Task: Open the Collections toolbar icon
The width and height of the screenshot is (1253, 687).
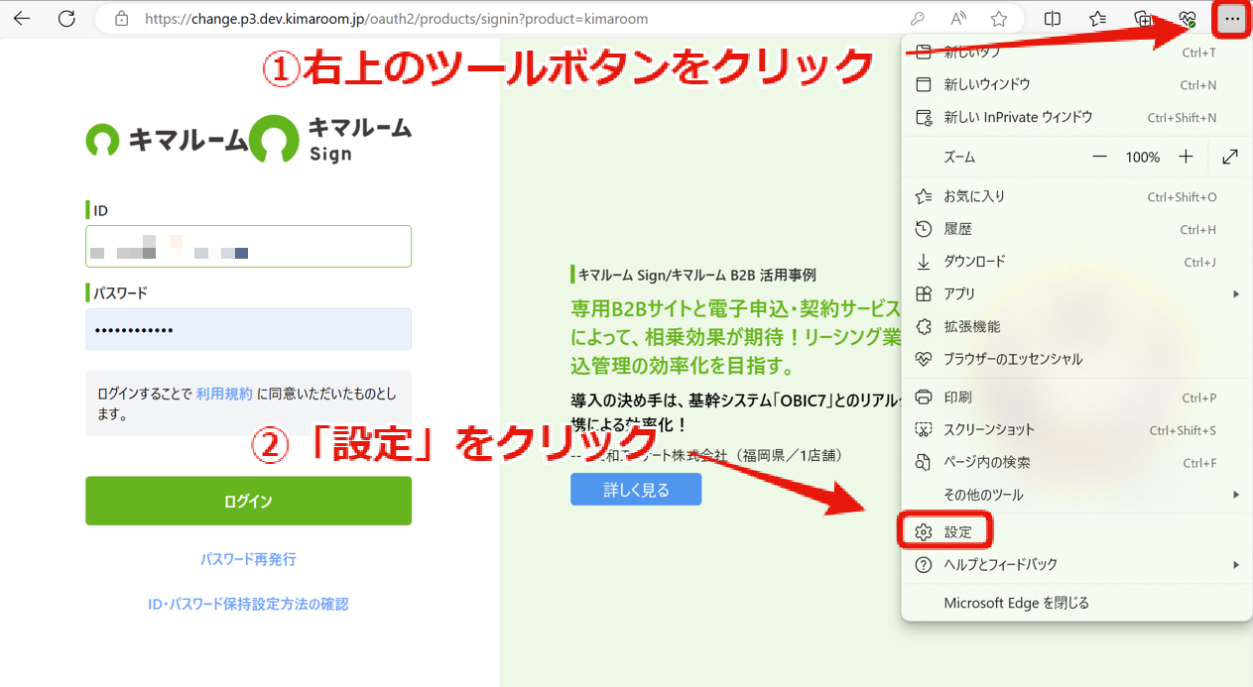Action: click(x=1143, y=19)
